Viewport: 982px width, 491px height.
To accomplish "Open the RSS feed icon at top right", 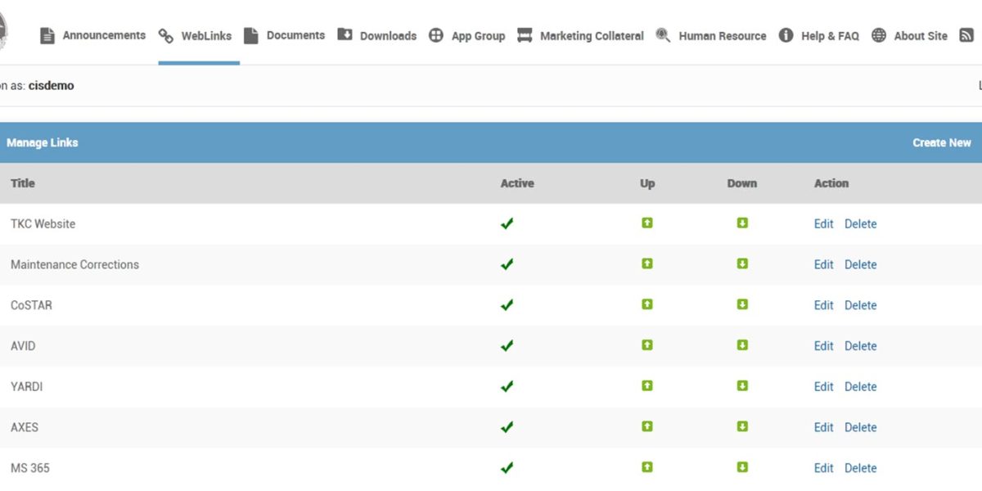I will tap(966, 35).
